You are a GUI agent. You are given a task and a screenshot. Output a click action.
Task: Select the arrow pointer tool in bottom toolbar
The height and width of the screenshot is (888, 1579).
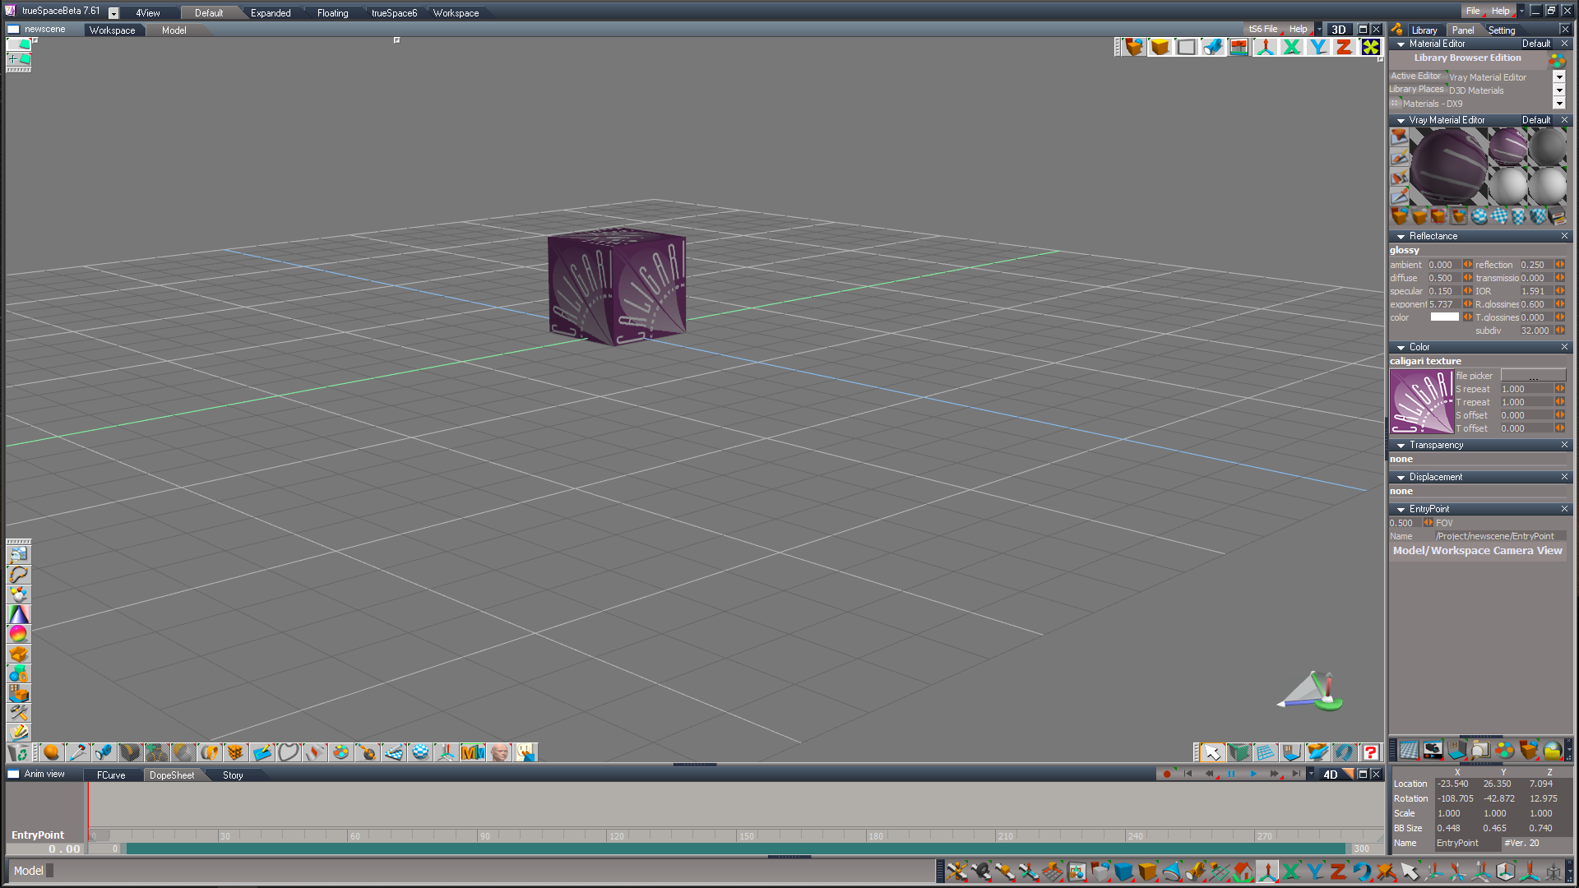(x=1410, y=871)
